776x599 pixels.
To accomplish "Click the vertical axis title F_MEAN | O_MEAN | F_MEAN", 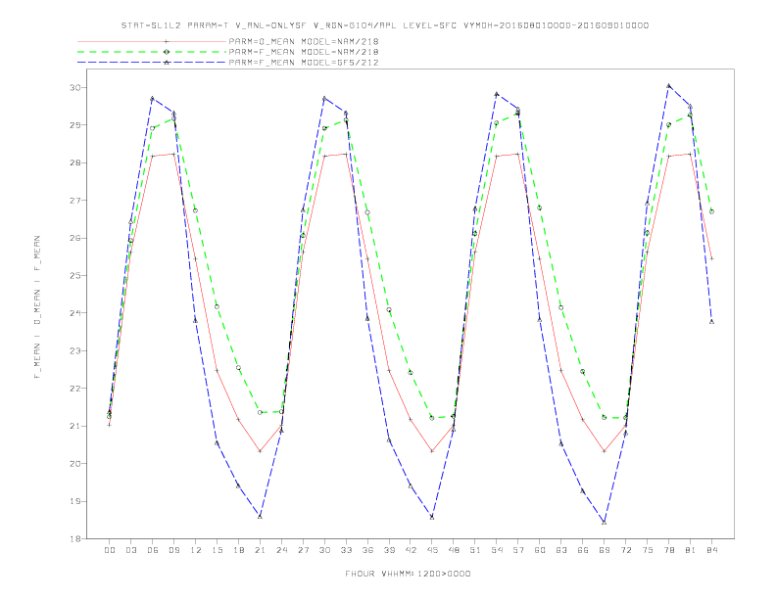I will [37, 307].
